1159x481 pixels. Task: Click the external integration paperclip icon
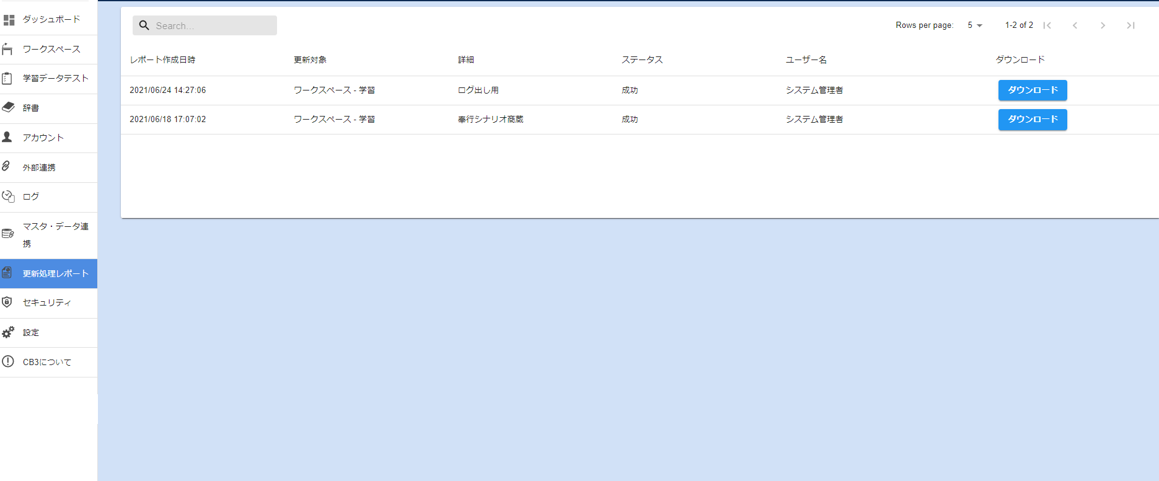coord(6,166)
